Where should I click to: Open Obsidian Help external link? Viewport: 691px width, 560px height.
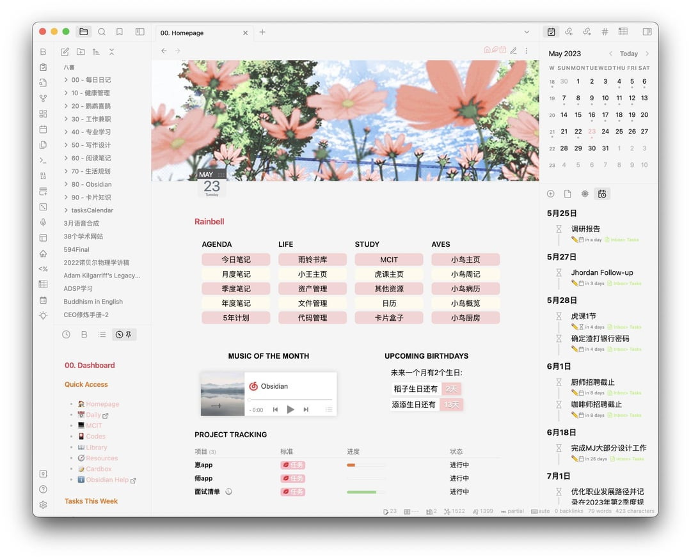tap(107, 480)
